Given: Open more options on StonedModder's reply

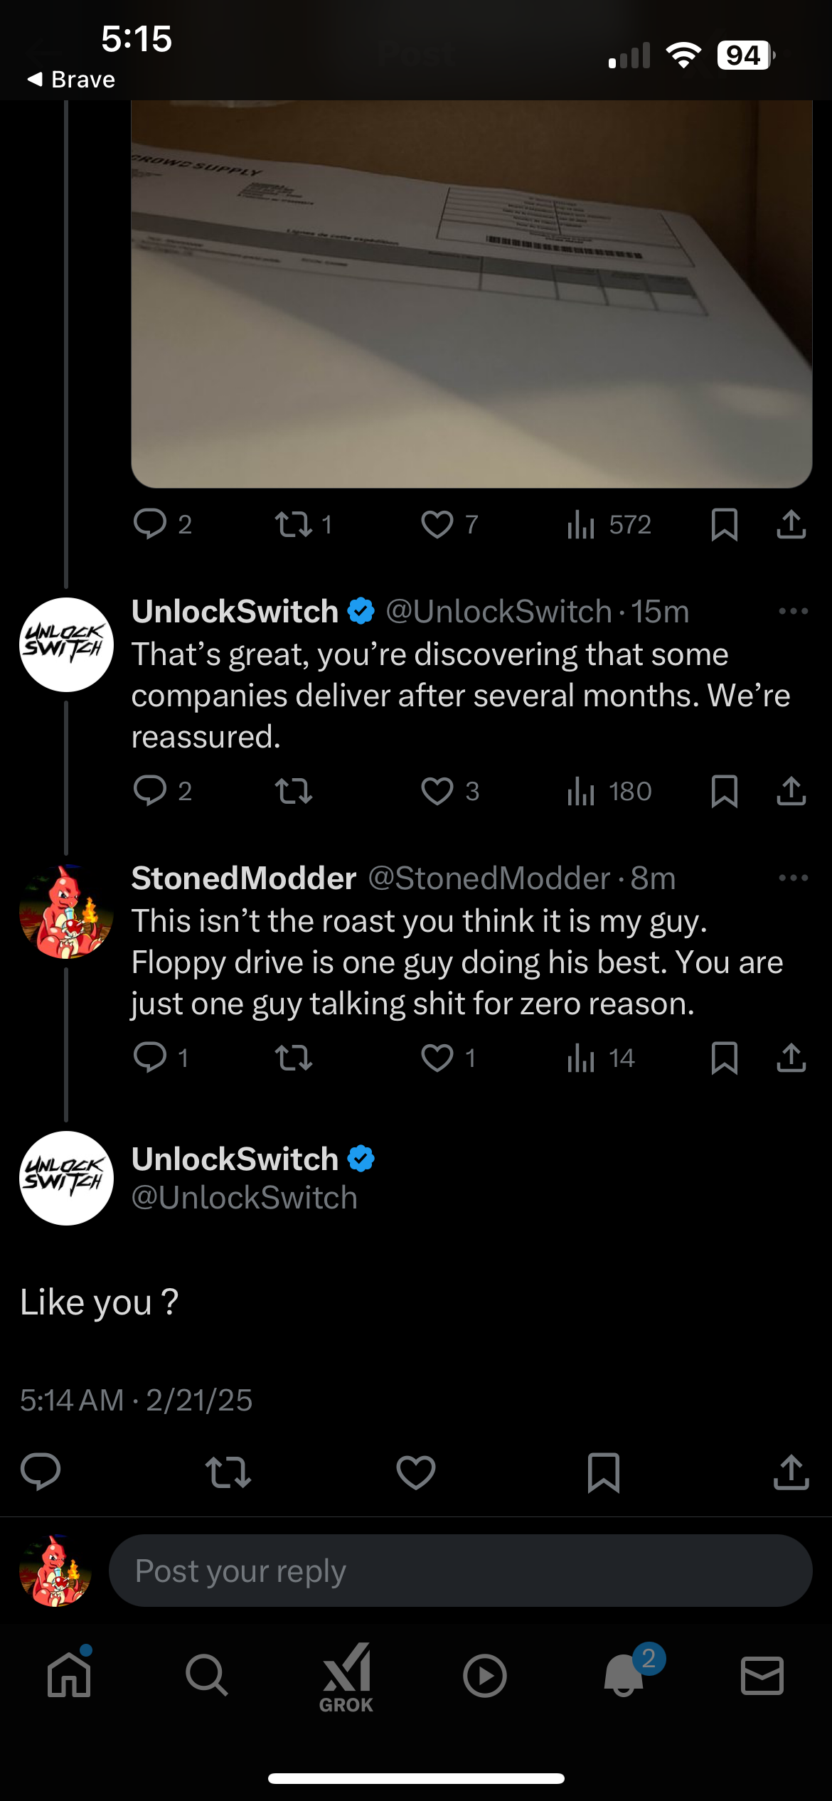Looking at the screenshot, I should pos(793,878).
